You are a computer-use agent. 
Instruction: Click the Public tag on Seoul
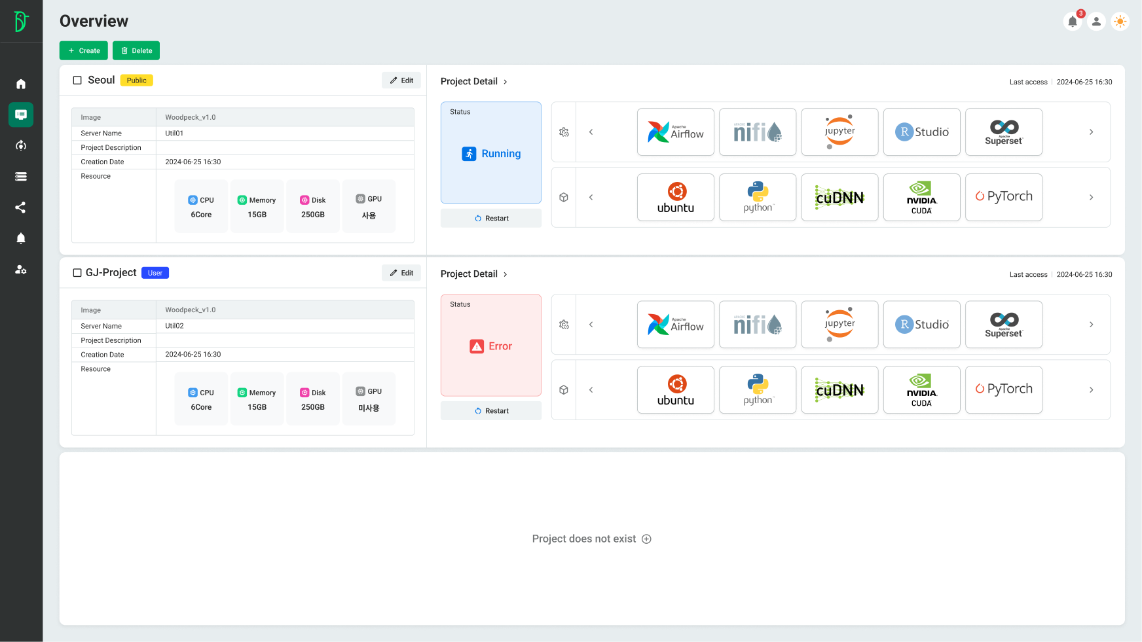point(136,80)
